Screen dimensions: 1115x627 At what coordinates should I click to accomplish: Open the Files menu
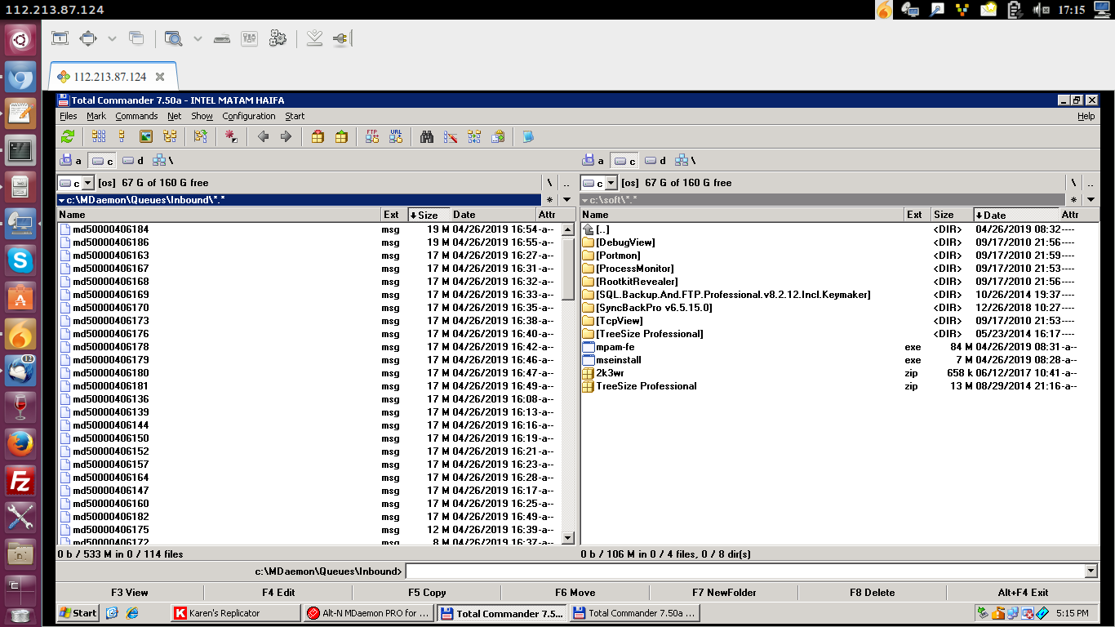69,116
